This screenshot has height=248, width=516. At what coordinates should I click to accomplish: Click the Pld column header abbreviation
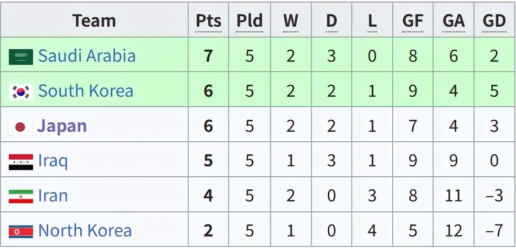pyautogui.click(x=250, y=20)
